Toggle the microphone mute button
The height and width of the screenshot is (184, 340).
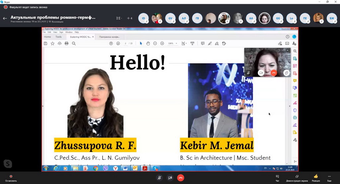(x=160, y=178)
